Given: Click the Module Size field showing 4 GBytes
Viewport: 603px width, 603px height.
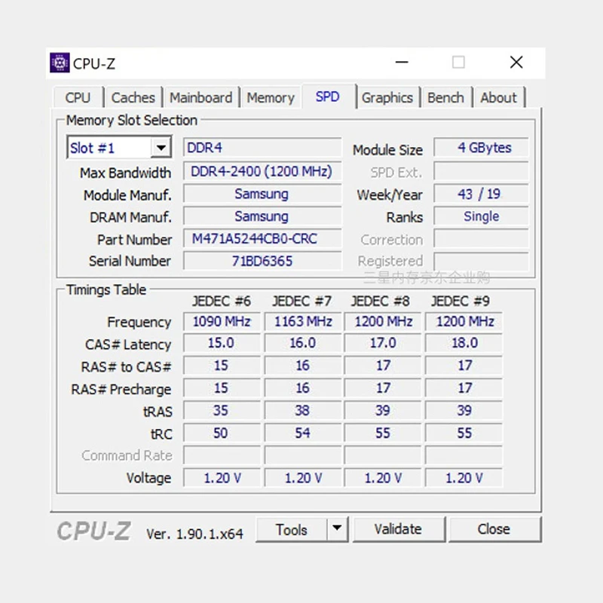Looking at the screenshot, I should [x=481, y=148].
